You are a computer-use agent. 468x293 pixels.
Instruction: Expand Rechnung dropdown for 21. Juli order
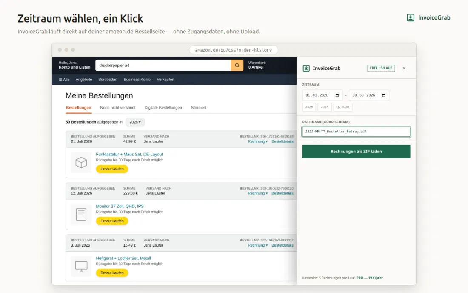(x=257, y=141)
